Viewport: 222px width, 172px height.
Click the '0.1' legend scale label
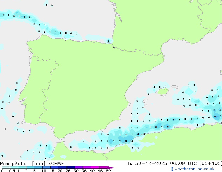coord(4,171)
